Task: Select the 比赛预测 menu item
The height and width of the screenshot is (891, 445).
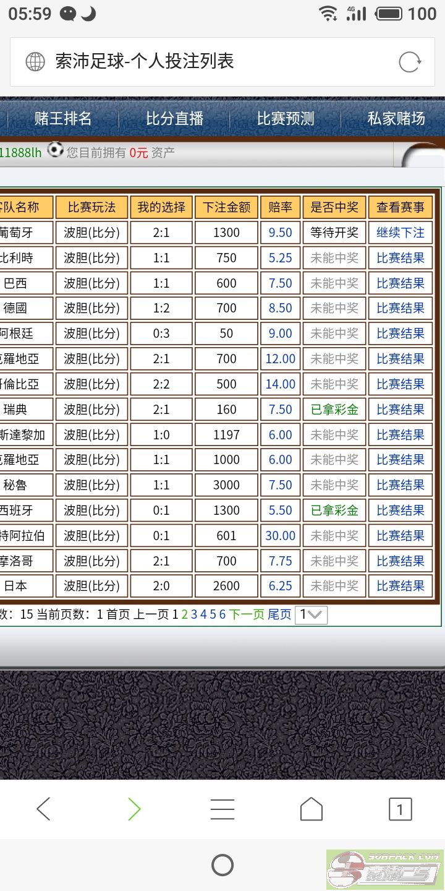Action: 286,119
